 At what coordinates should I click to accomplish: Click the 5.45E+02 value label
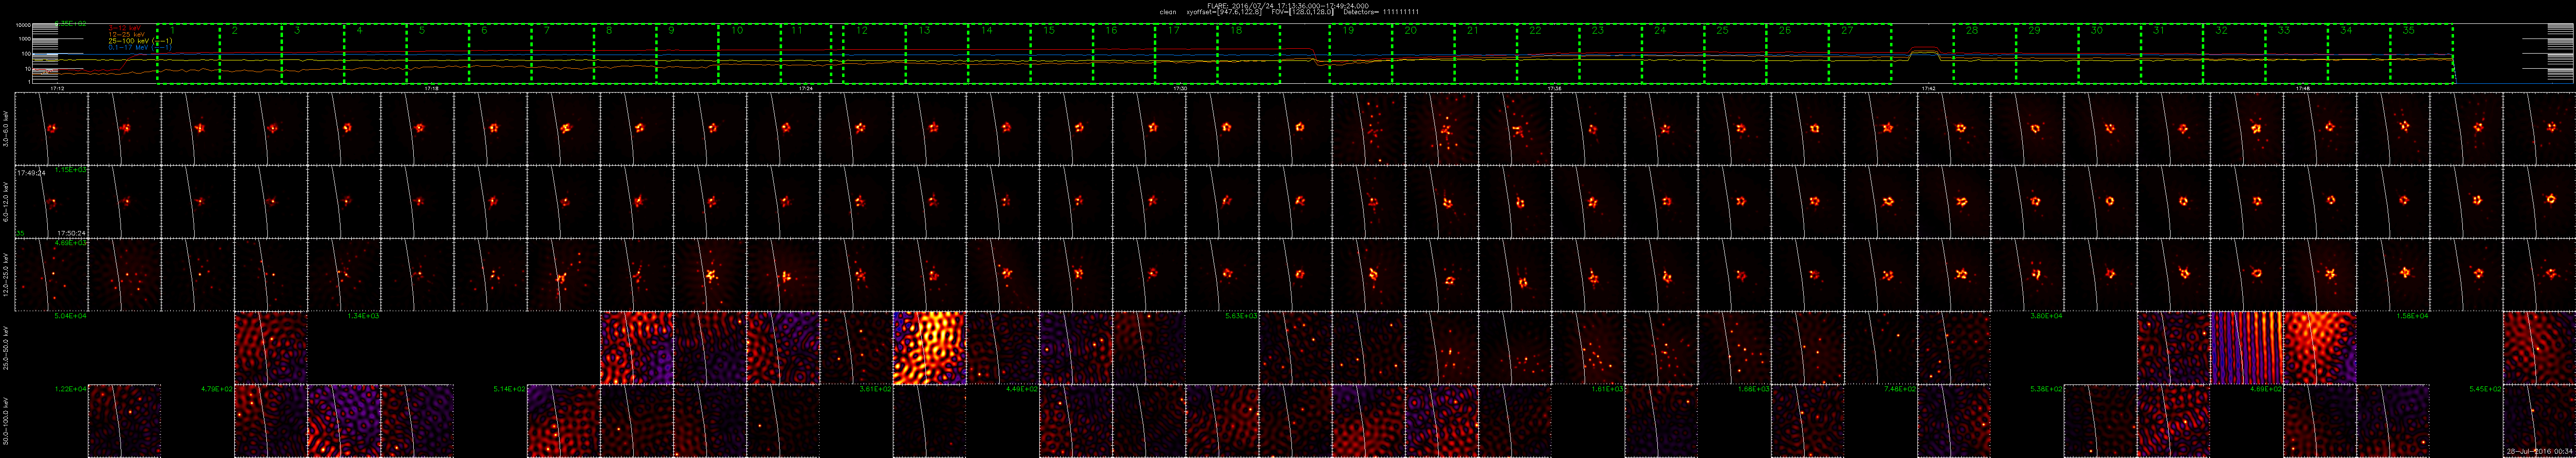coord(2485,389)
